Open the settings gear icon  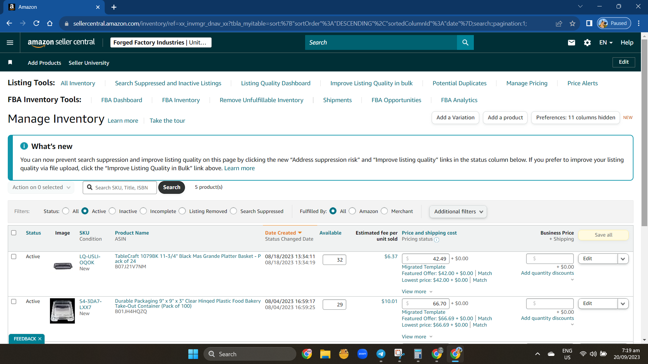pos(587,42)
